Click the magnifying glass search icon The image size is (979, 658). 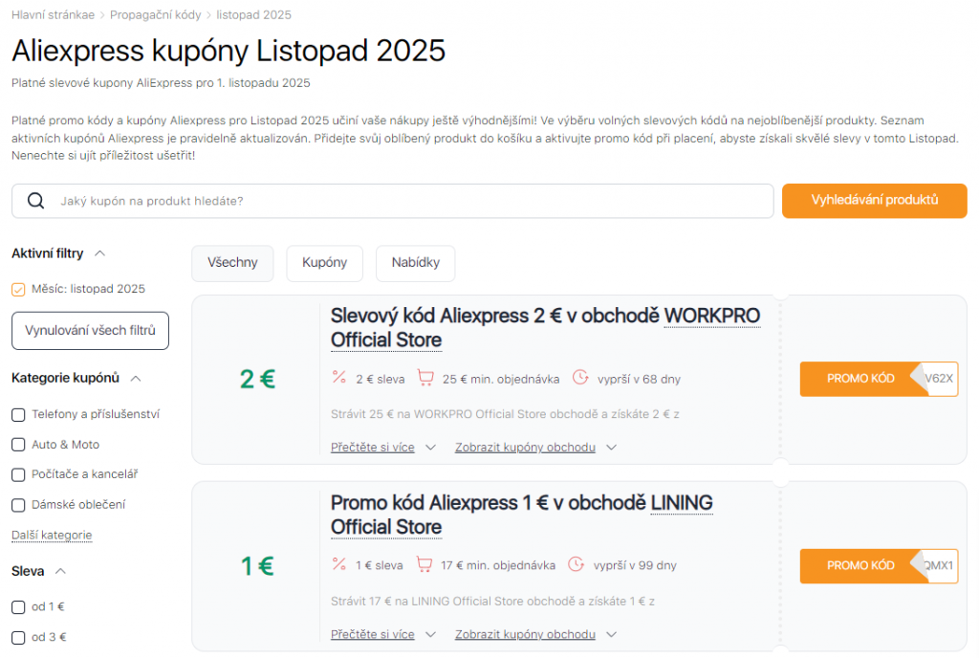(36, 201)
